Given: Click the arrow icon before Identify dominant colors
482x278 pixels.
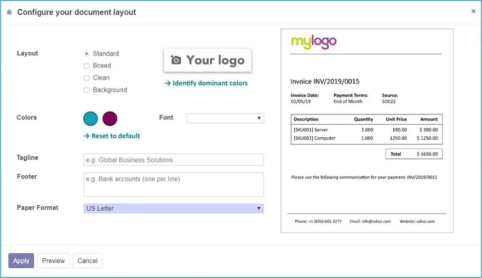Looking at the screenshot, I should [168, 83].
